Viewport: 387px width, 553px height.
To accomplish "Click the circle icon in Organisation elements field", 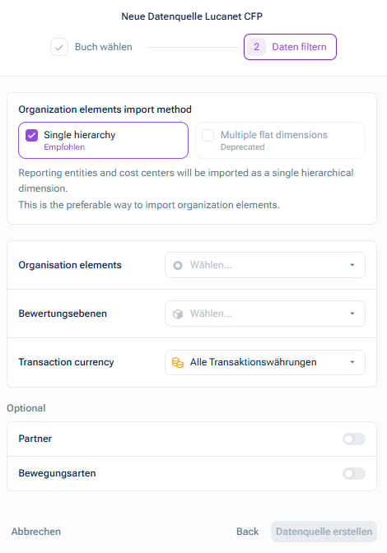I will [178, 265].
